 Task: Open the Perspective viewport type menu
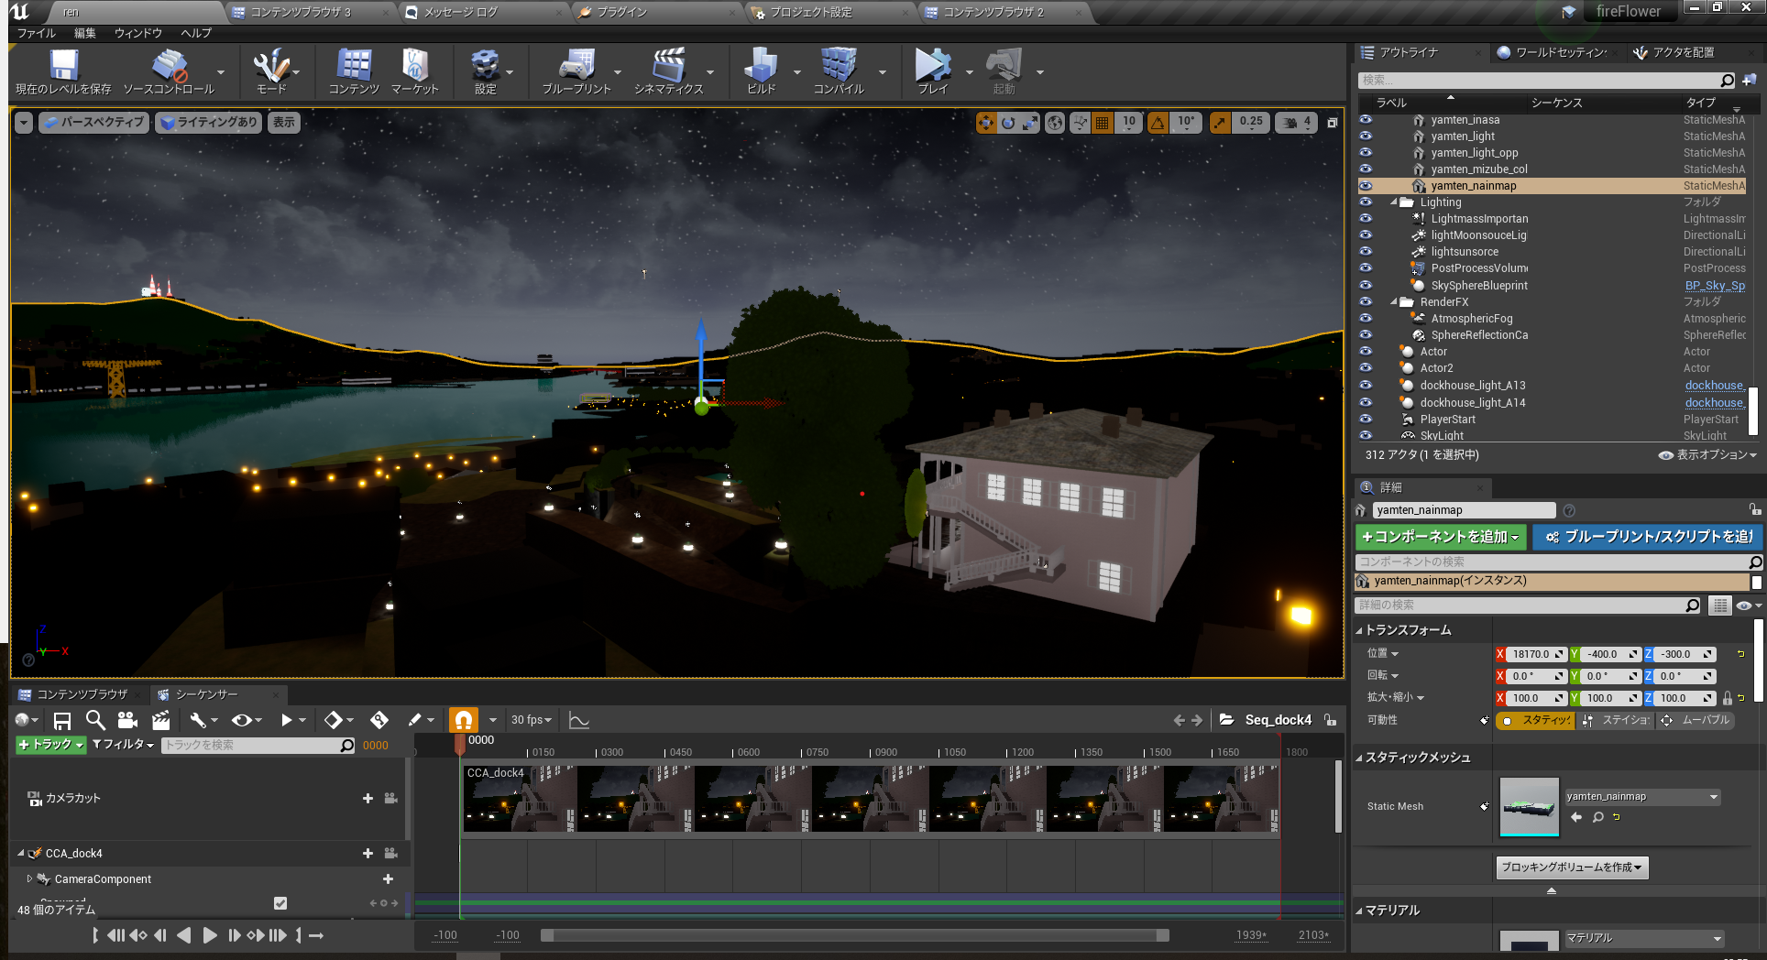pos(94,123)
